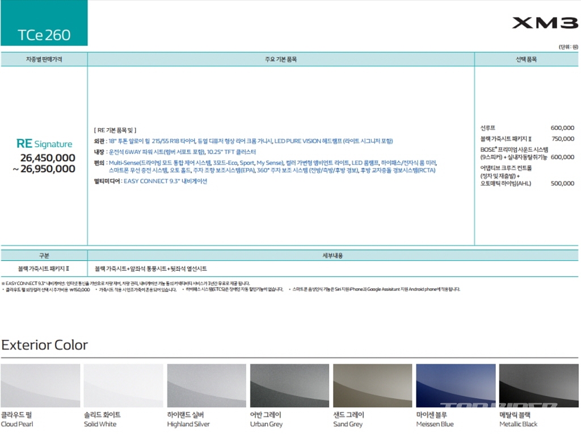The width and height of the screenshot is (581, 434).
Task: Click the 클라우드 펄 Cloud Pearl label
Action: coord(17,419)
